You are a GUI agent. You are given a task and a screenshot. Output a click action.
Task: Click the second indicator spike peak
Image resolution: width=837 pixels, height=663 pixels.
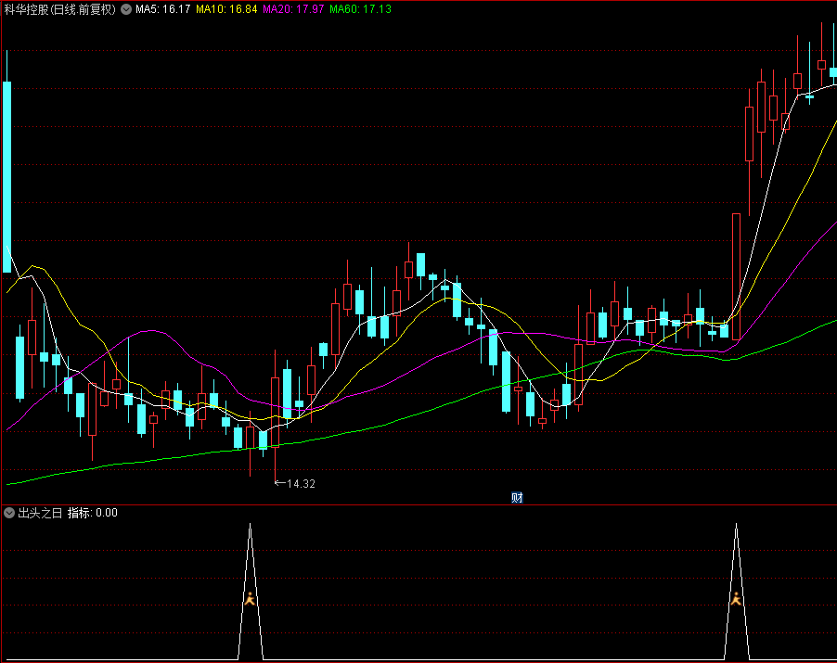pos(736,526)
